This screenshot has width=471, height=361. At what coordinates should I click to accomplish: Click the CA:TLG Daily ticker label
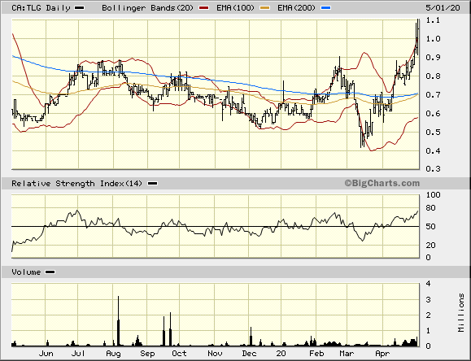(x=41, y=8)
